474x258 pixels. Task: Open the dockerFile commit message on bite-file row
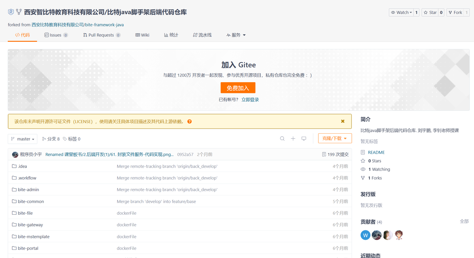pyautogui.click(x=127, y=213)
